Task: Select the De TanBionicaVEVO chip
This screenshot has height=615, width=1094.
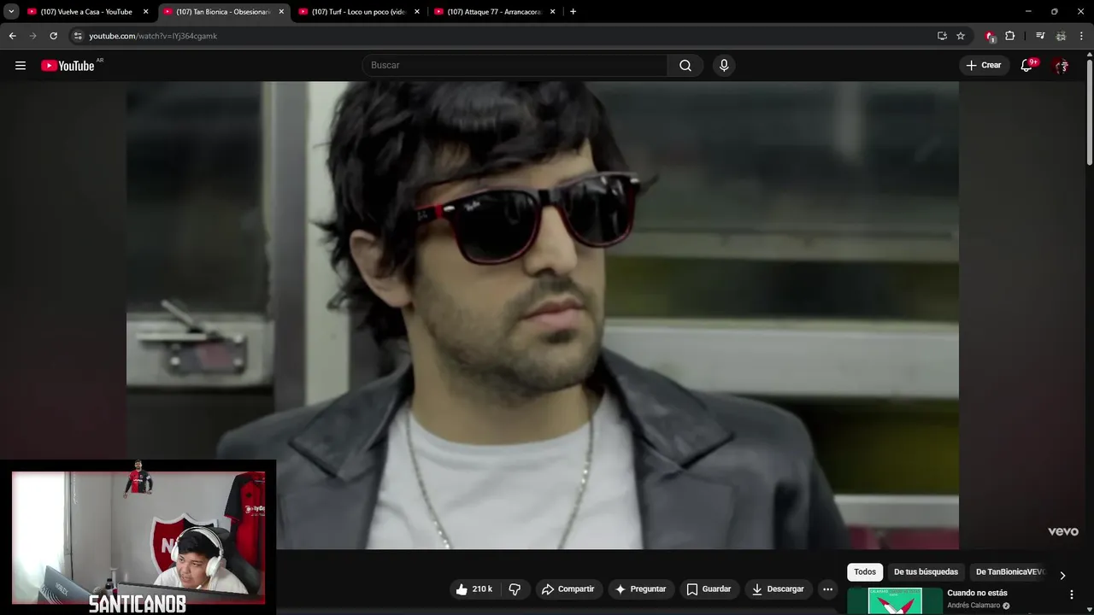Action: click(x=1009, y=572)
